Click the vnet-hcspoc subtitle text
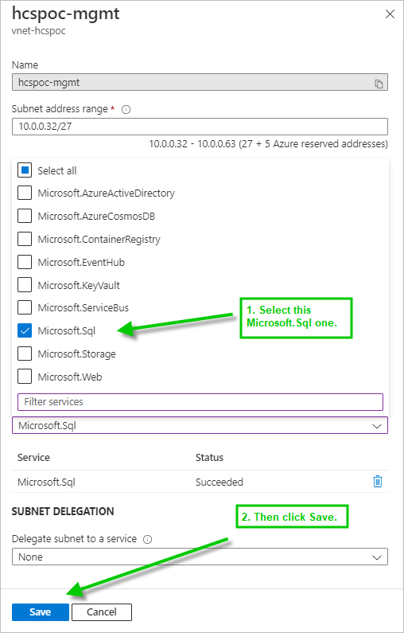The width and height of the screenshot is (404, 633). 39,31
